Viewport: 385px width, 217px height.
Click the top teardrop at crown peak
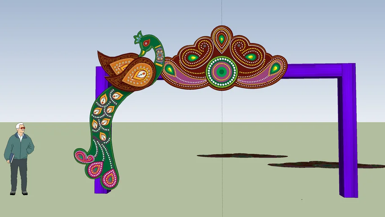[221, 39]
